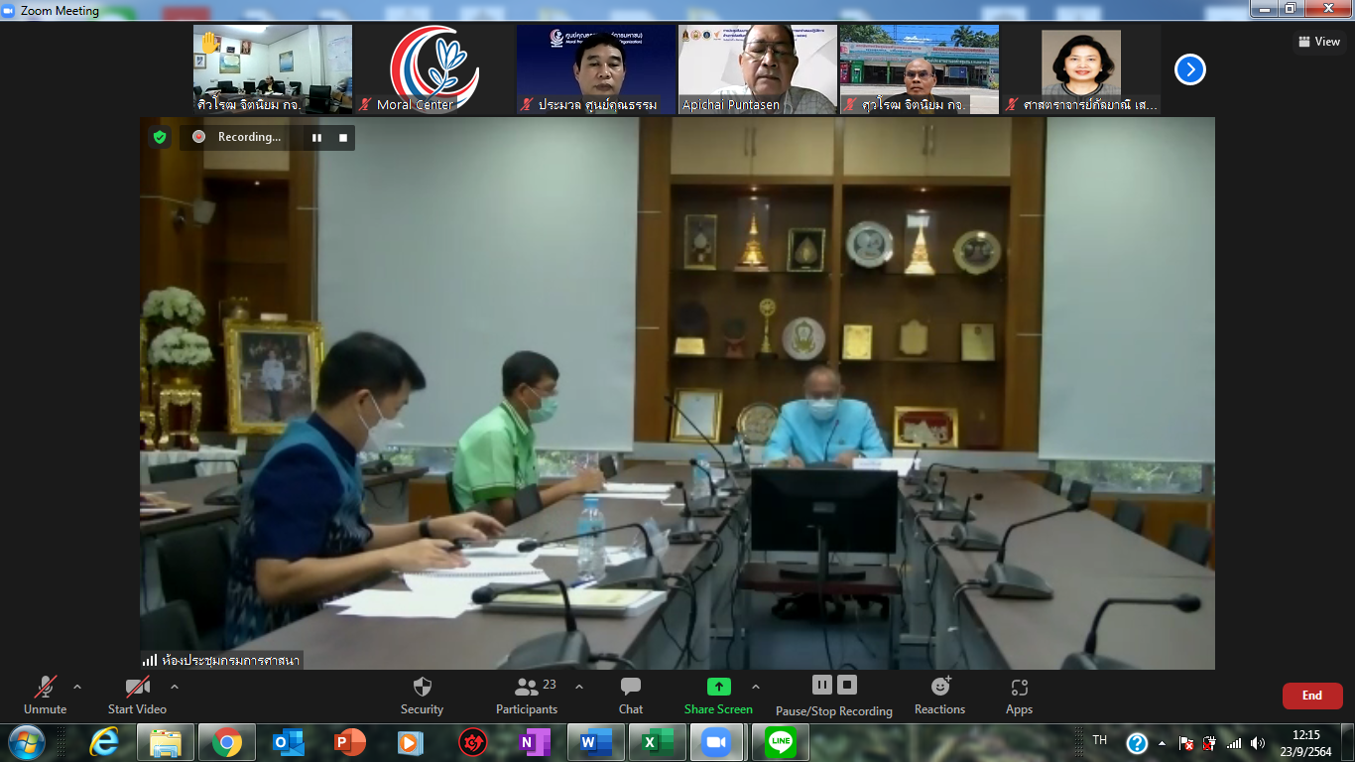Stop recording via top Recording indicator
This screenshot has width=1355, height=762.
343,138
